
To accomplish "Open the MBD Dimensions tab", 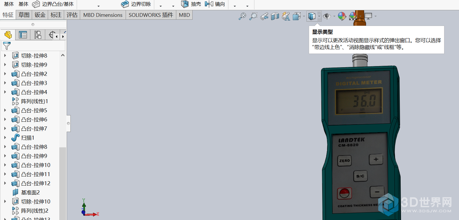I will [103, 15].
